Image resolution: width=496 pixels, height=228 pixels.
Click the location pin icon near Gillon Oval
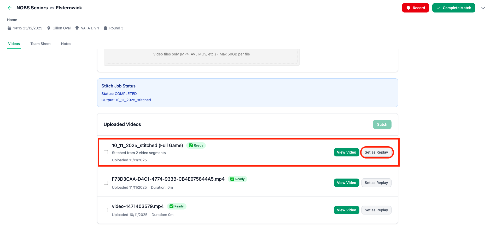coord(49,28)
